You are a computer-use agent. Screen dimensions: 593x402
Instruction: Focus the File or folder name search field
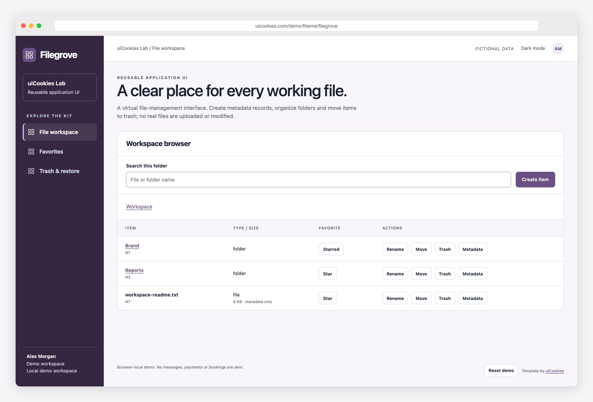tap(318, 180)
